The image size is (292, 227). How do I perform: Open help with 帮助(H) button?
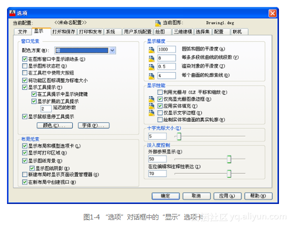pyautogui.click(x=258, y=196)
